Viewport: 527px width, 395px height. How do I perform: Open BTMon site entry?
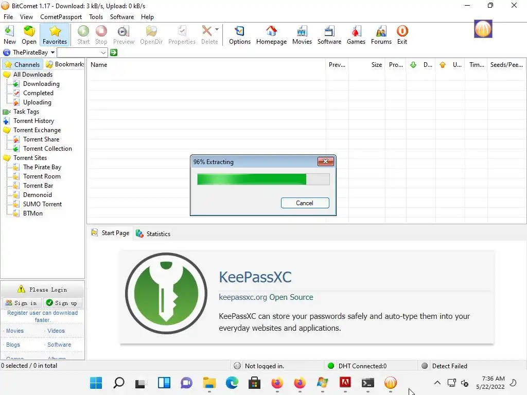(x=32, y=213)
